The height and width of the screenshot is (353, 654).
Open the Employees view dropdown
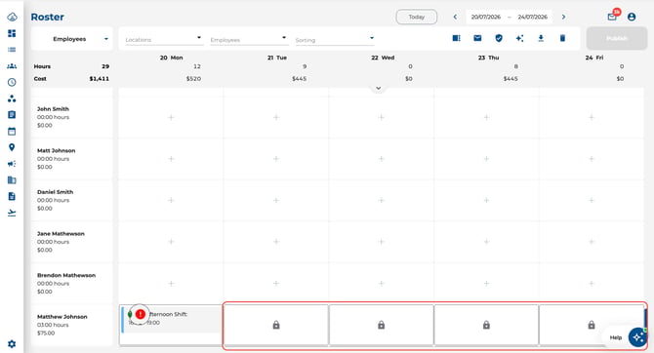click(x=71, y=39)
